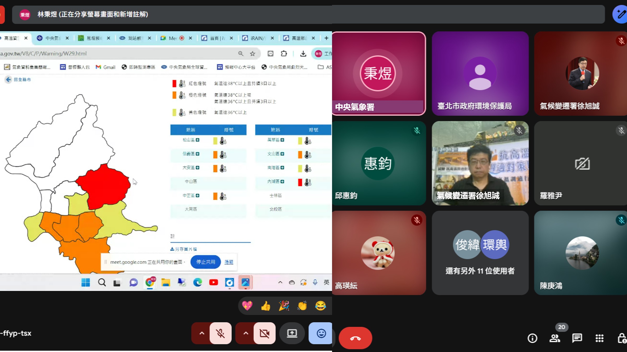627x352 pixels.
Task: Send the thumbs up reaction
Action: [265, 306]
